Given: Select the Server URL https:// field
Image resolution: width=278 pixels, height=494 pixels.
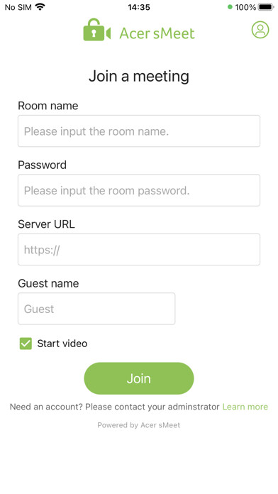Looking at the screenshot, I should (x=139, y=250).
